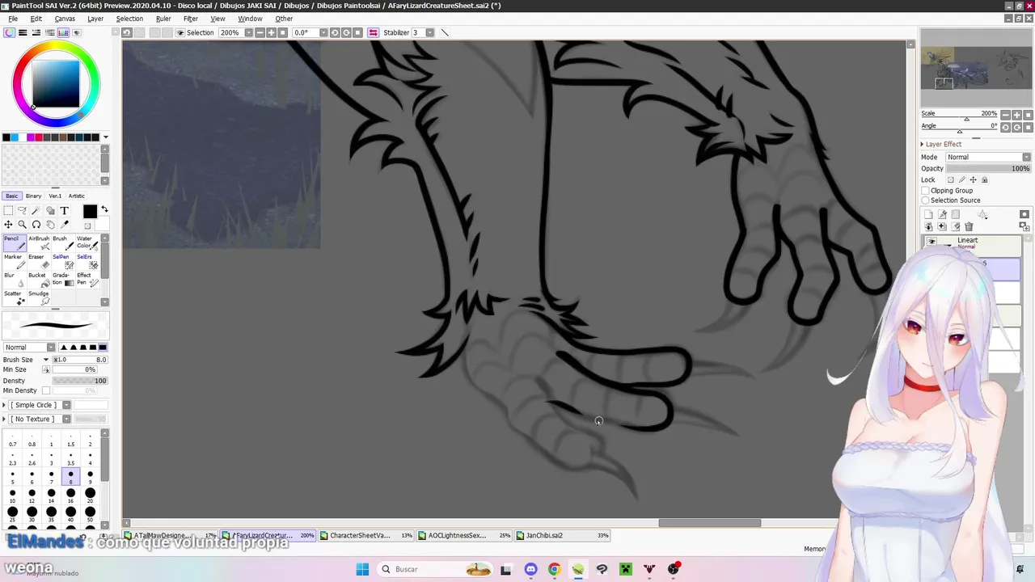Viewport: 1035px width, 582px height.
Task: Create a new layer
Action: click(928, 215)
